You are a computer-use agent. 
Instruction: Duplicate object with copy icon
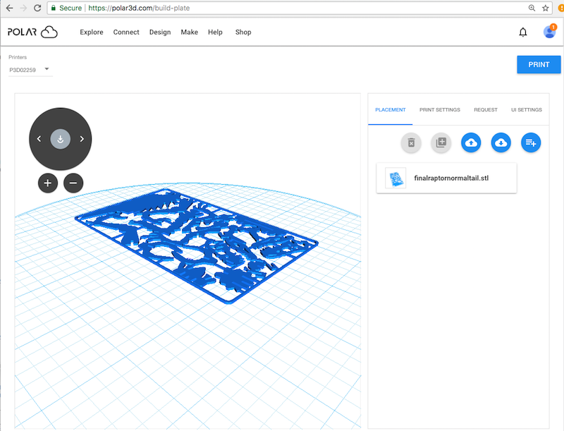click(441, 142)
